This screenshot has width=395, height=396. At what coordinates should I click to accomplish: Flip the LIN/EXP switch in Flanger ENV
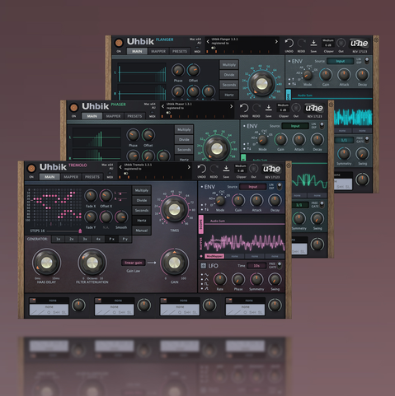coord(367,61)
